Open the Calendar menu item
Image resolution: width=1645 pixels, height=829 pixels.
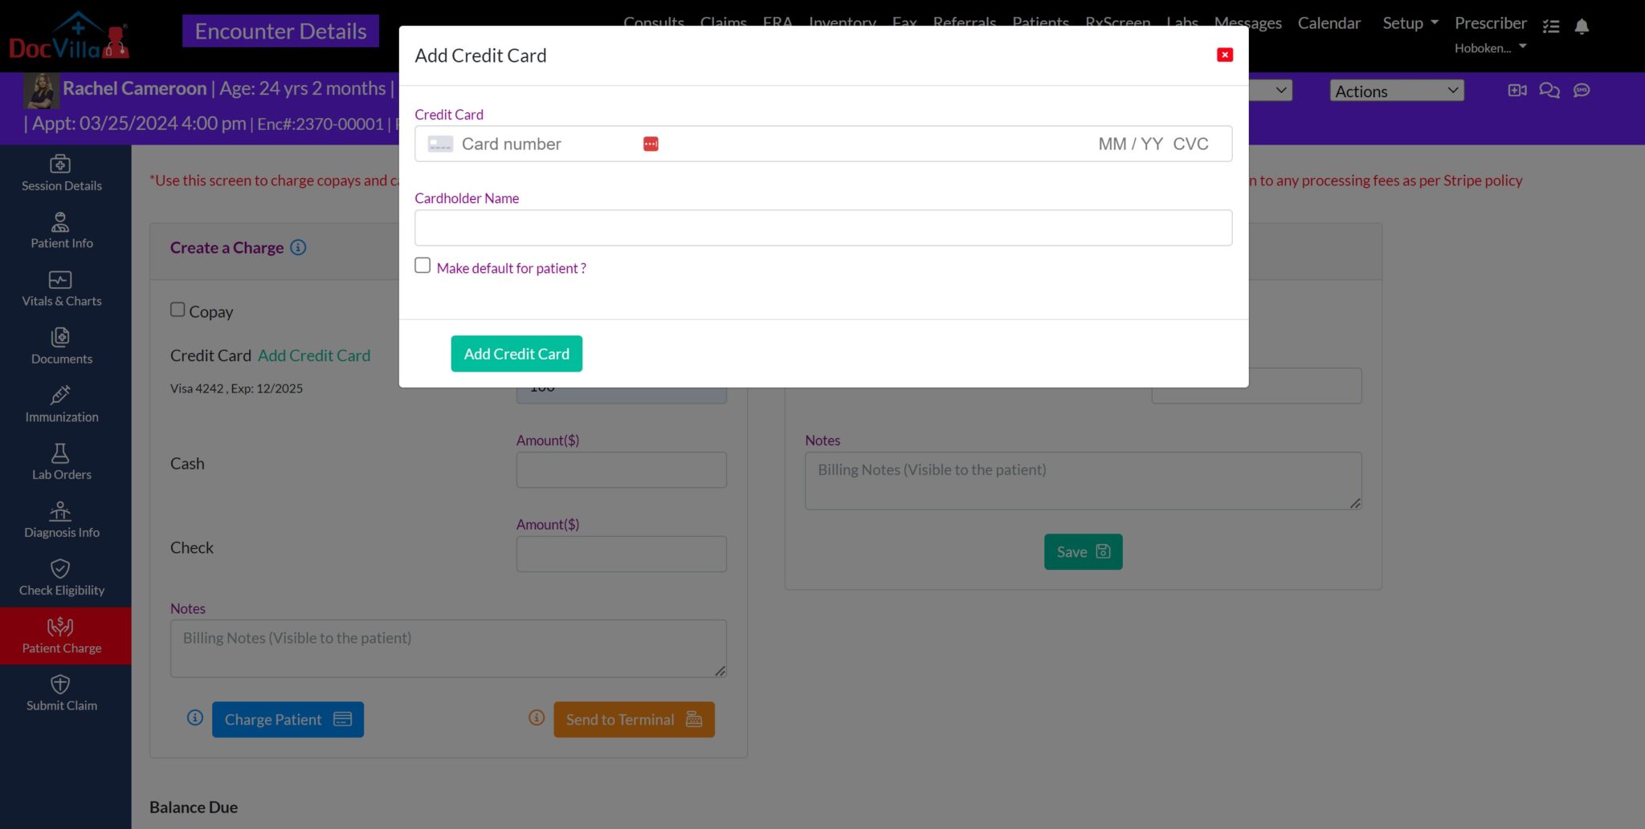pyautogui.click(x=1329, y=23)
